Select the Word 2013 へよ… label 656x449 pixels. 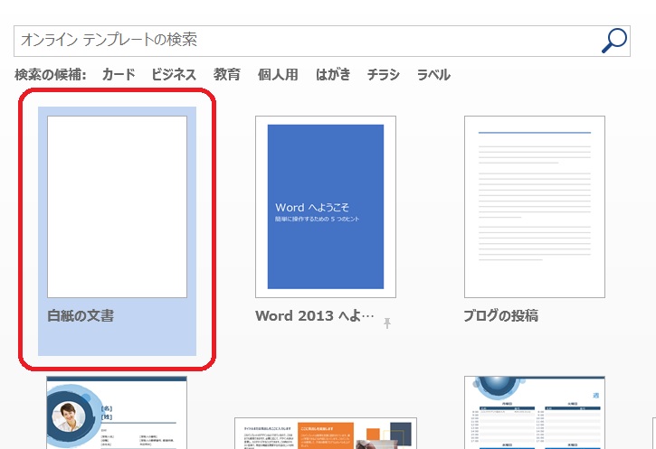tap(315, 316)
